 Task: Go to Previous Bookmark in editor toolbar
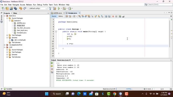click(96, 16)
